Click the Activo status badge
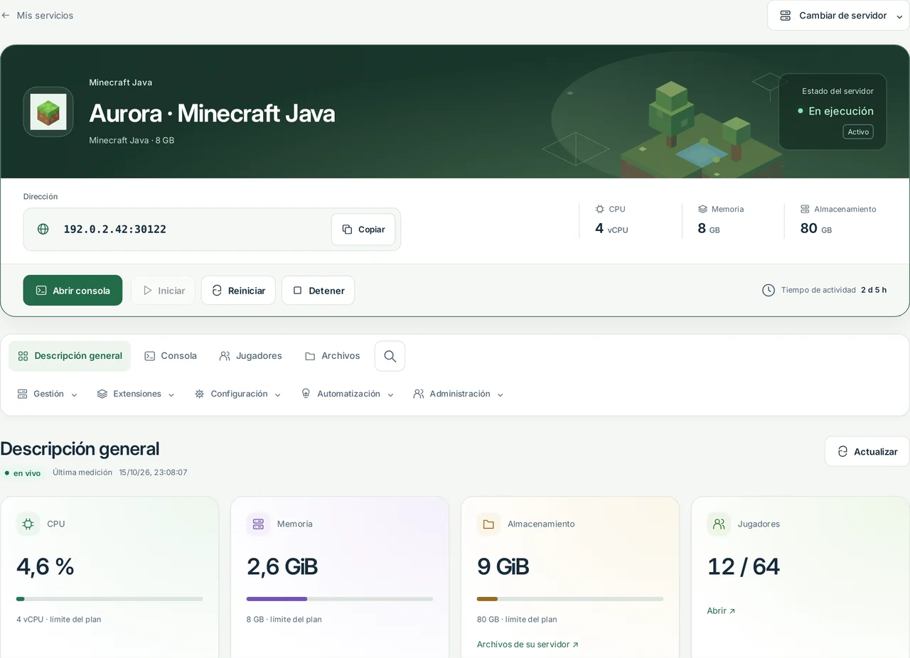The height and width of the screenshot is (658, 910). tap(858, 132)
